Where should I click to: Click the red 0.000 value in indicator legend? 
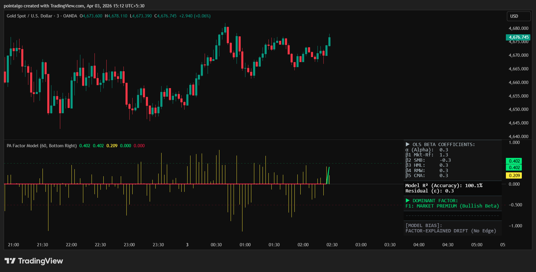pyautogui.click(x=139, y=146)
